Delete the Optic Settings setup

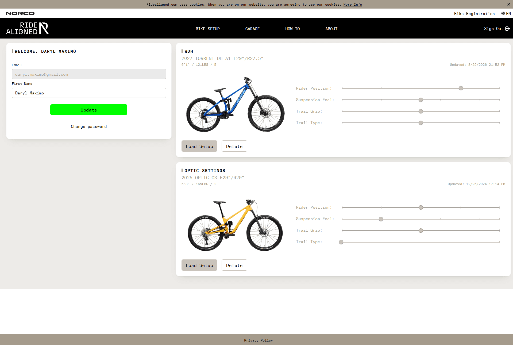[234, 265]
